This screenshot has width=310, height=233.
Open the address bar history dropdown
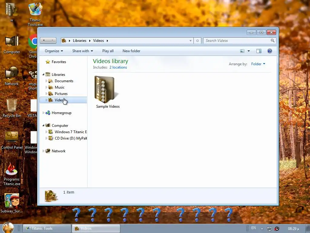point(190,41)
